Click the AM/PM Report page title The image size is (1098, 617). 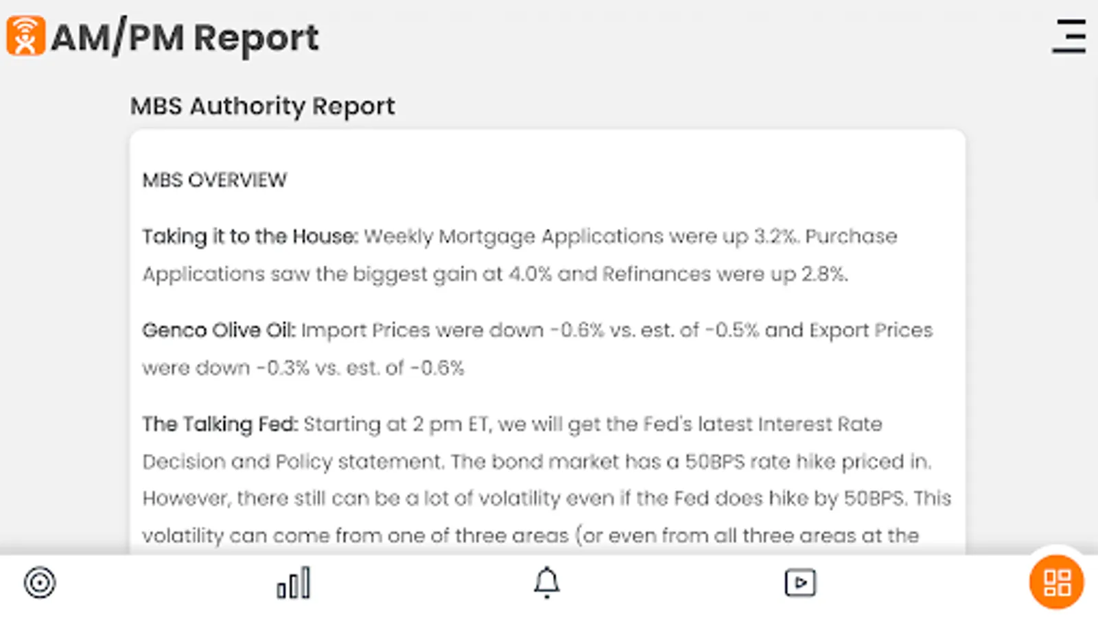click(185, 38)
